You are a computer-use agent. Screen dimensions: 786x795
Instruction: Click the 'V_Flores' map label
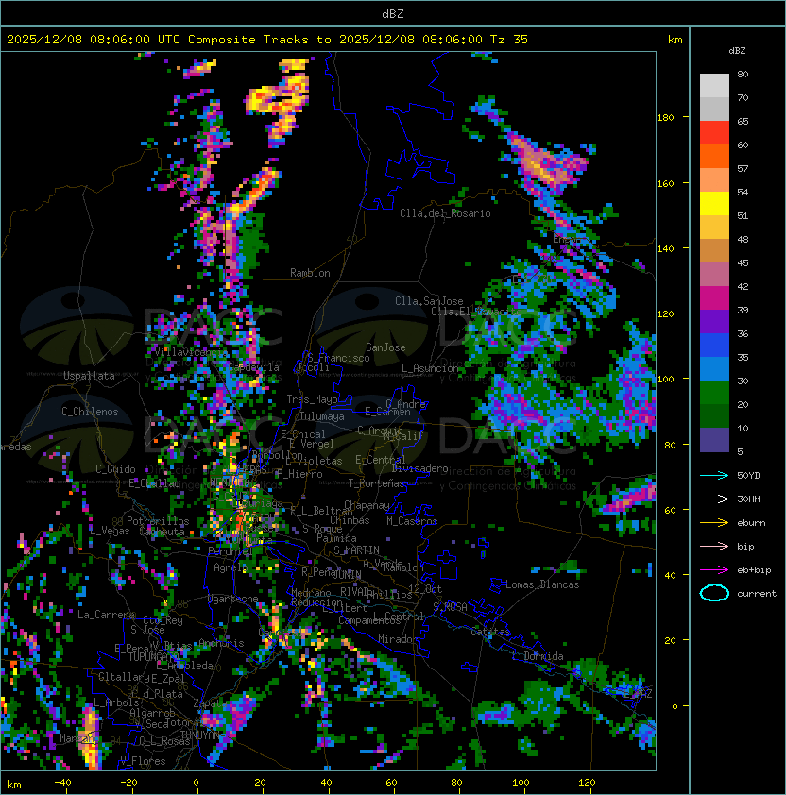(x=143, y=761)
